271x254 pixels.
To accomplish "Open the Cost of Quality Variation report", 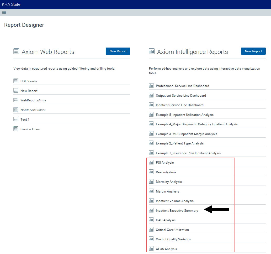I will point(173,239).
